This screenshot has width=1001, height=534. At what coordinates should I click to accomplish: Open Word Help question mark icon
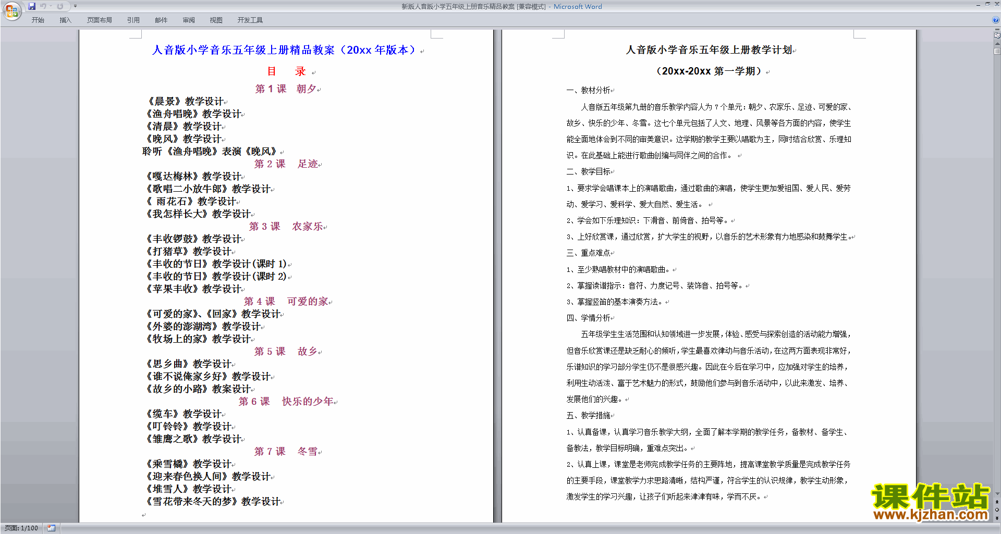point(996,20)
